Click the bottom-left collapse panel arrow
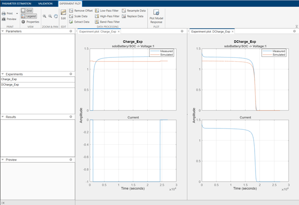299x205 pixels. [3, 203]
